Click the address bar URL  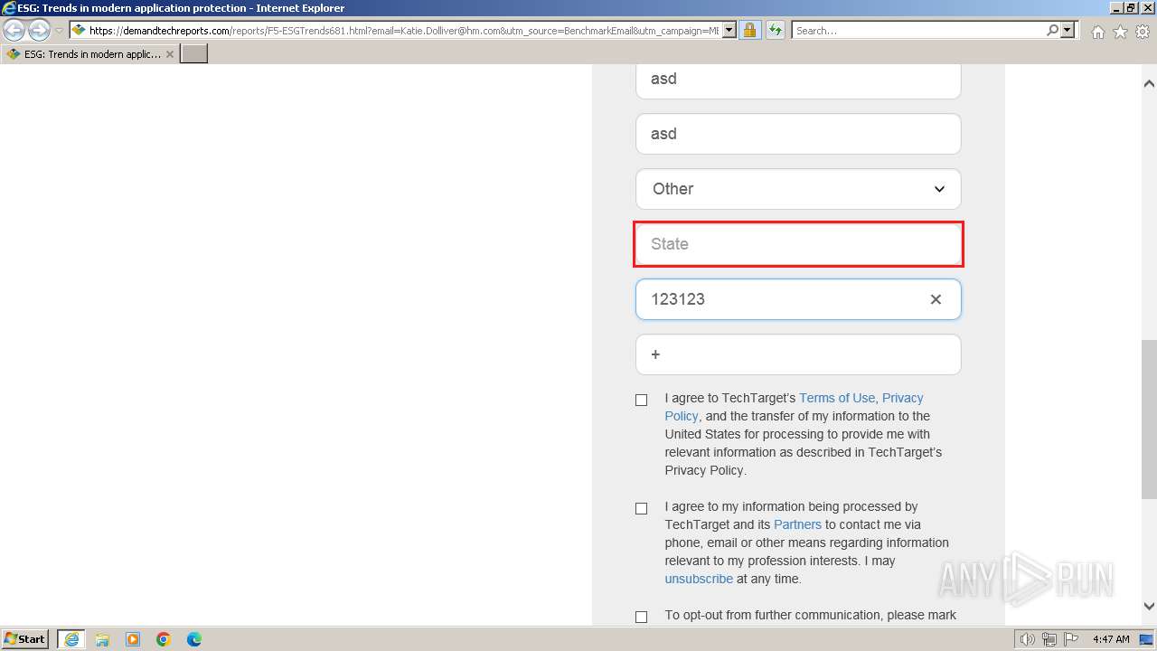point(404,31)
